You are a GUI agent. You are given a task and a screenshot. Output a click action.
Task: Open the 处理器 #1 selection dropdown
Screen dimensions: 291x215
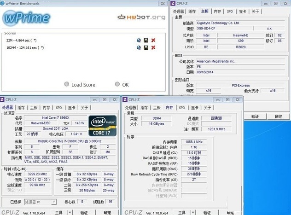point(40,202)
